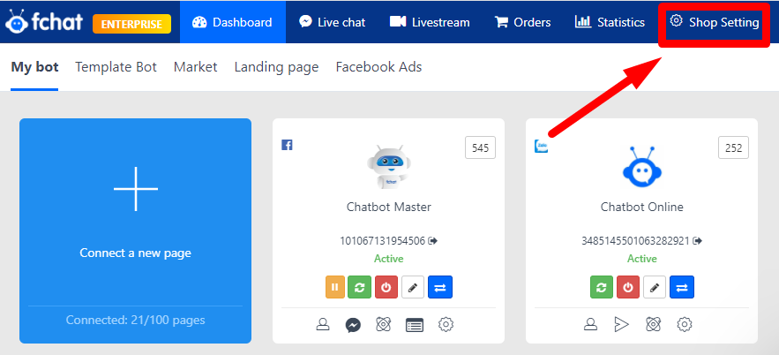
Task: Open the list card icon on Chatbot Master
Action: [415, 325]
